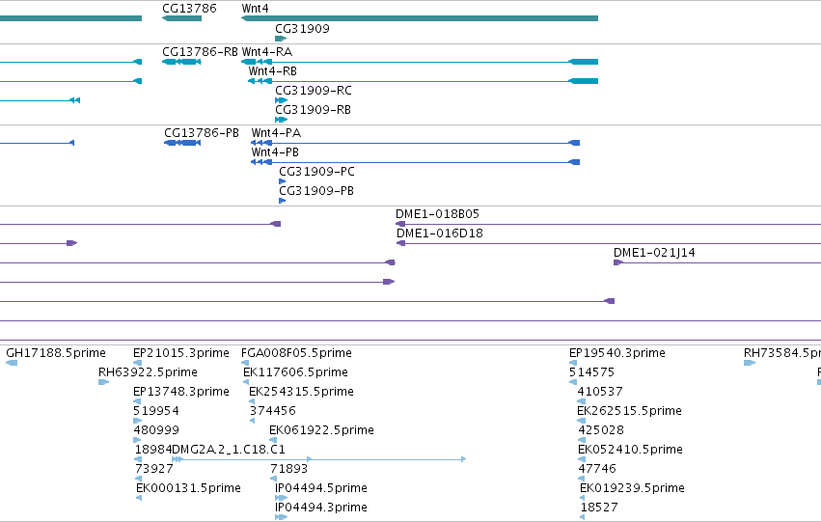The image size is (821, 522).
Task: Click transcript CG31909-RC
Action: tap(314, 91)
